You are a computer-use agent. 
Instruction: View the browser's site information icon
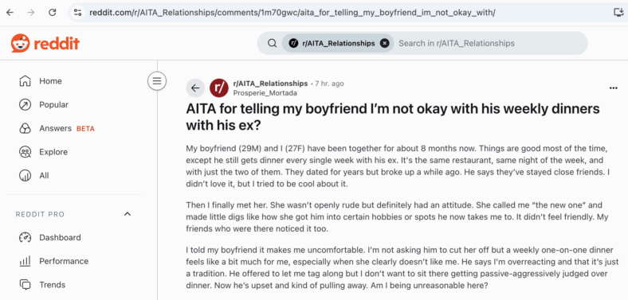coord(77,13)
